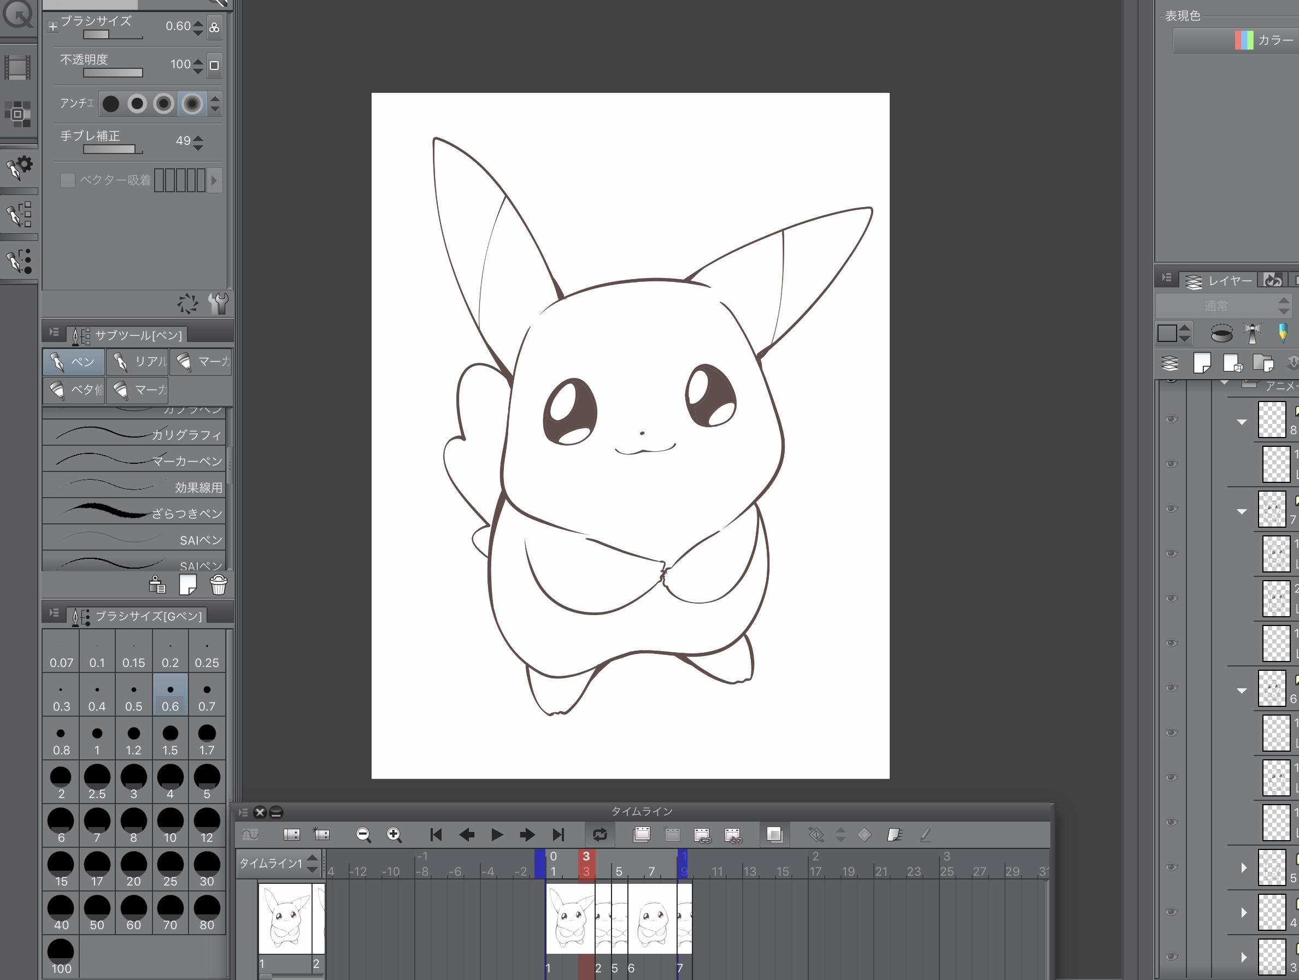Play the animation in the timeline

(497, 834)
